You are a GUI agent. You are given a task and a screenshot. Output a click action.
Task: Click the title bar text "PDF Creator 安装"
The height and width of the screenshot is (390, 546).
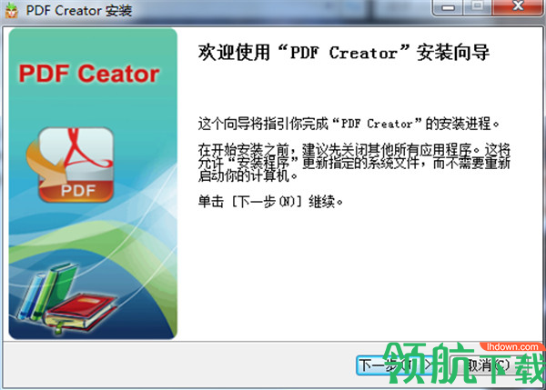click(x=79, y=10)
